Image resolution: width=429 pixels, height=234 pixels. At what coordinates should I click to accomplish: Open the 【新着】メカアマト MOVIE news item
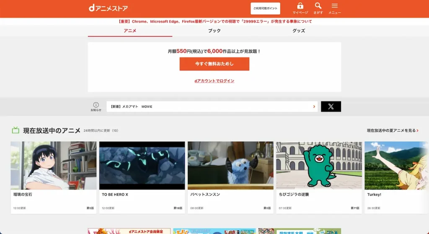pyautogui.click(x=212, y=107)
